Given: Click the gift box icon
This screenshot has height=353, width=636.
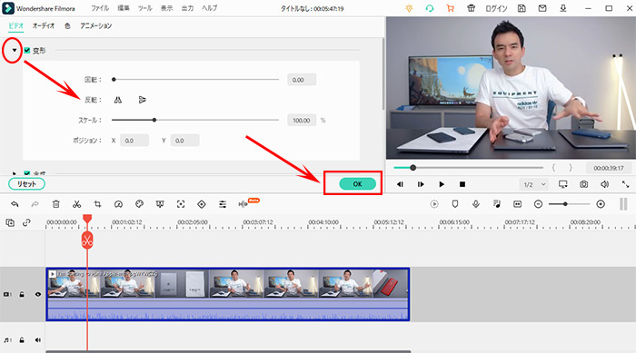Looking at the screenshot, I should [471, 8].
